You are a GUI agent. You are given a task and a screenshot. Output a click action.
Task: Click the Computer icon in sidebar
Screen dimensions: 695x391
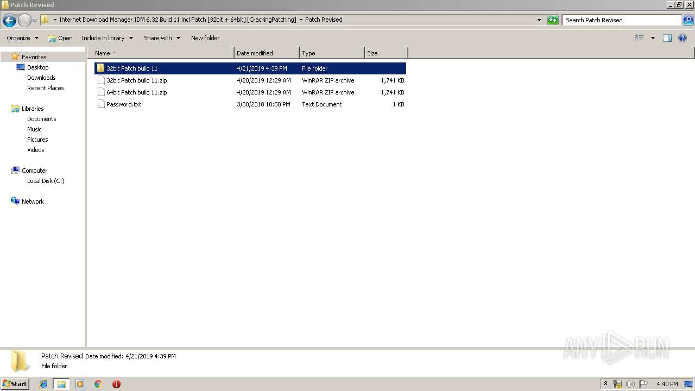pos(15,171)
